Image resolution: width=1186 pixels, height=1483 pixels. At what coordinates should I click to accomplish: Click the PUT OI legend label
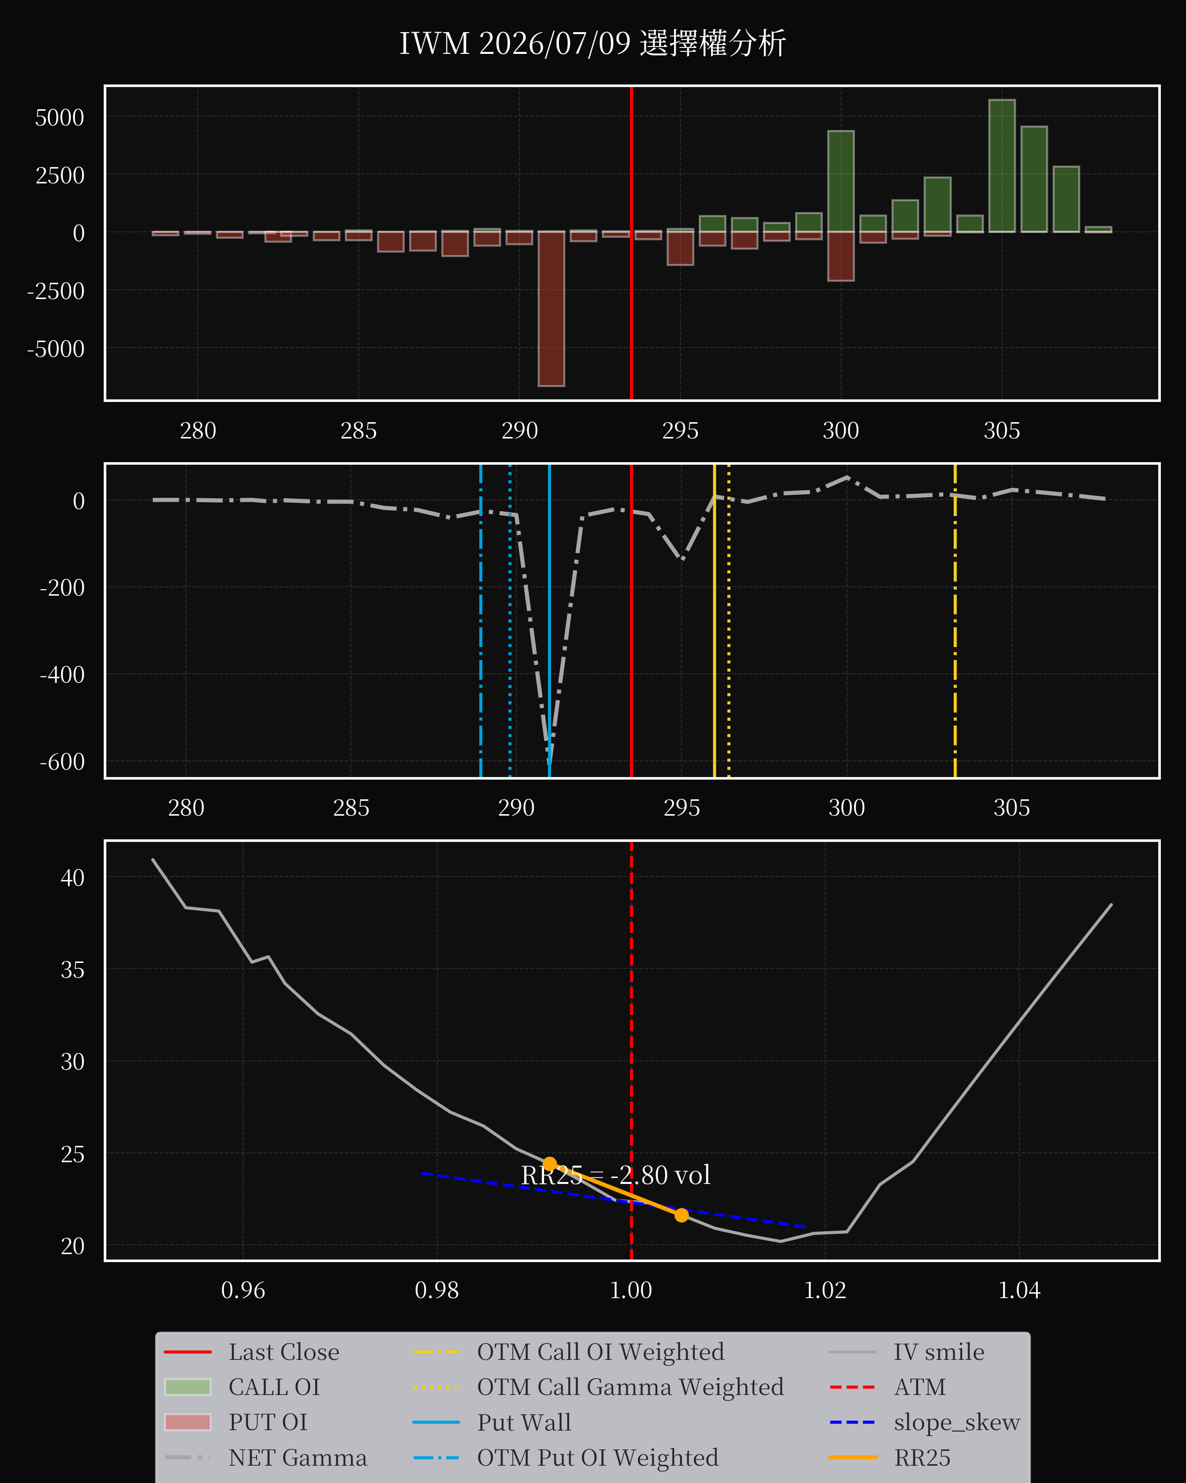(x=268, y=1423)
